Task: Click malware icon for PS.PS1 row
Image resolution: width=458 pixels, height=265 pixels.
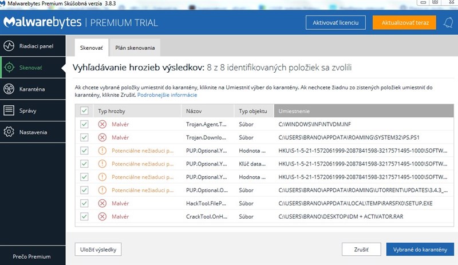Action: [102, 137]
